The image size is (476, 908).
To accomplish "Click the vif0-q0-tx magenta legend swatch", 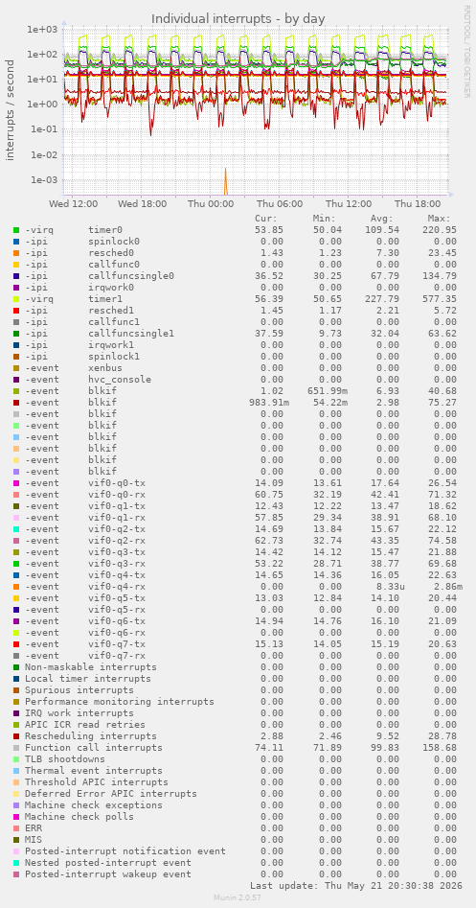I will pyautogui.click(x=16, y=483).
